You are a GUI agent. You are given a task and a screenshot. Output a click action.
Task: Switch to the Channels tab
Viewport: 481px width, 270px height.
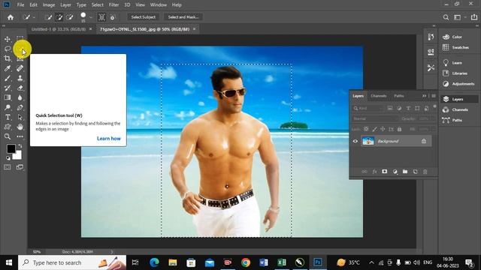click(x=378, y=96)
